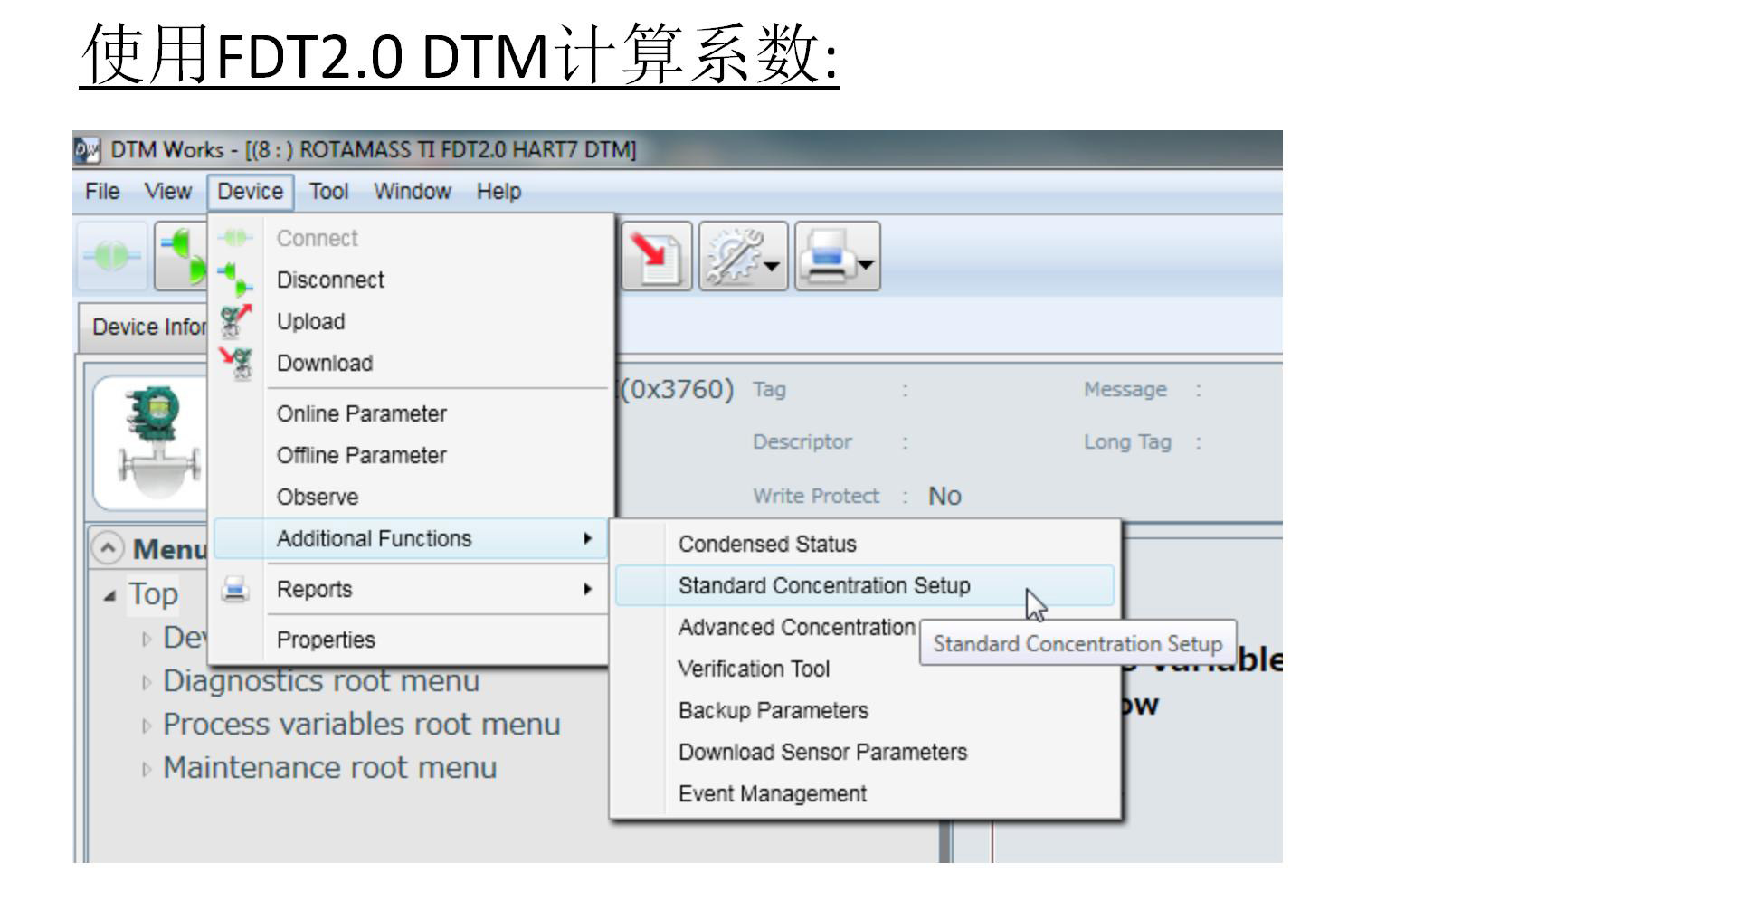Screen dimensions: 1737x901
Task: Open the View menu
Action: click(168, 192)
